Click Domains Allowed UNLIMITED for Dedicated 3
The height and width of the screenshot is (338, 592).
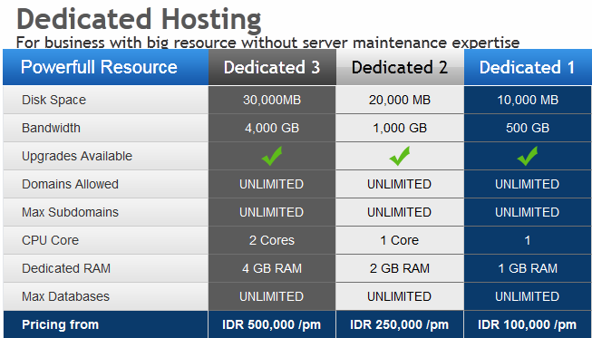click(x=271, y=184)
